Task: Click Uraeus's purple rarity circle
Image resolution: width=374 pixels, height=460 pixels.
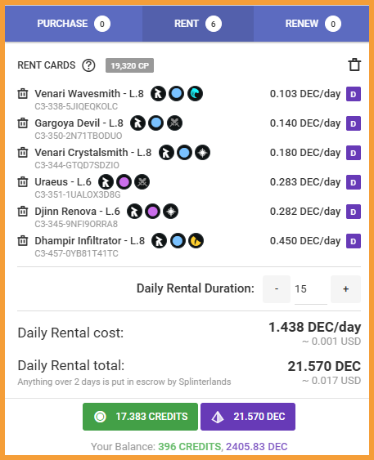Action: (124, 182)
